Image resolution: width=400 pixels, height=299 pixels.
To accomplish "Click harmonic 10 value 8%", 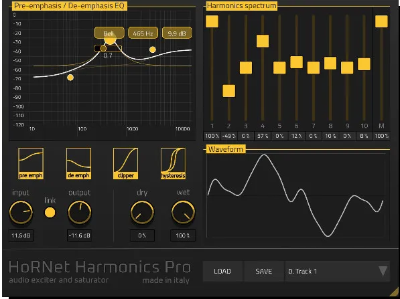I will click(x=364, y=136).
